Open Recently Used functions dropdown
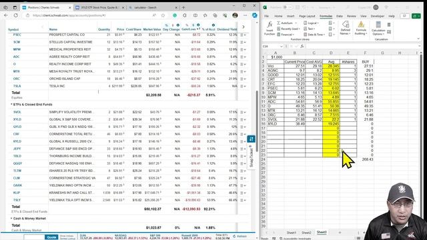Image resolution: width=427 pixels, height=240 pixels. [x=288, y=29]
